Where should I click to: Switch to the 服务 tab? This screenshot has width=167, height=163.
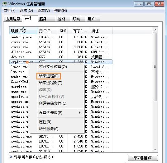coord(47,19)
